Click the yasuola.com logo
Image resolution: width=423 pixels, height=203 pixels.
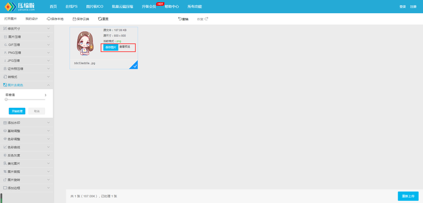[20, 6]
